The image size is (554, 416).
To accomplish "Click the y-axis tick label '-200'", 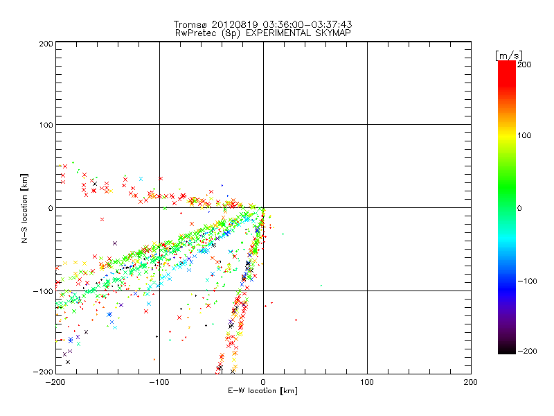I will (x=43, y=372).
